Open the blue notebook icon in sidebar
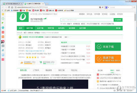The width and height of the screenshot is (137, 93). click(3, 50)
